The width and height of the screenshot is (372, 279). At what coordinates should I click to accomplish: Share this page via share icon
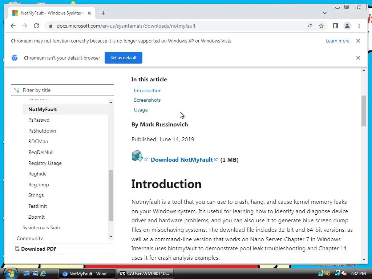pyautogui.click(x=310, y=26)
